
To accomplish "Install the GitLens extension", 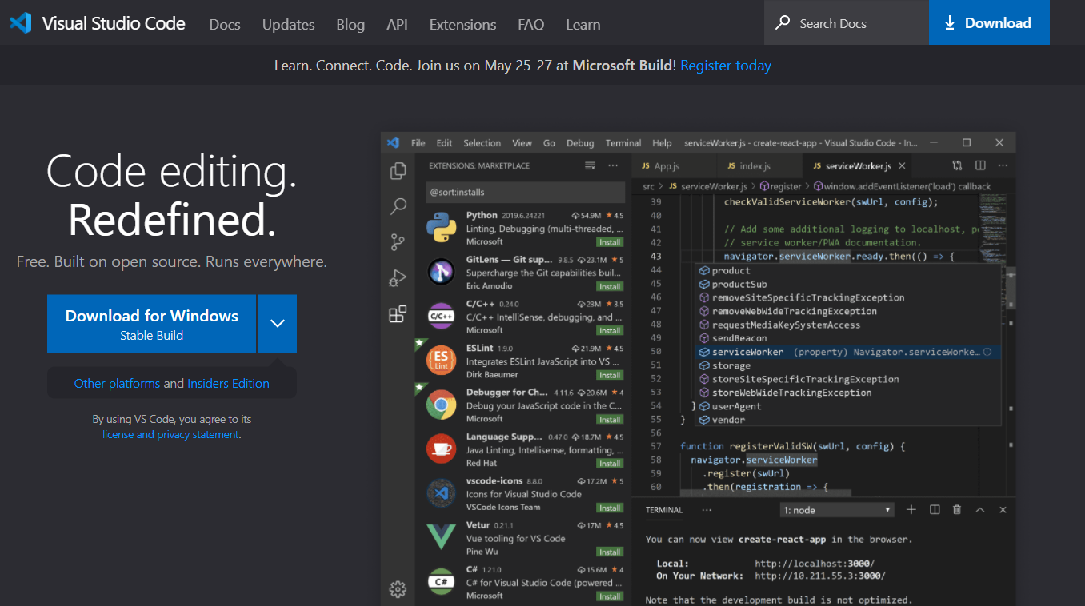I will (610, 286).
